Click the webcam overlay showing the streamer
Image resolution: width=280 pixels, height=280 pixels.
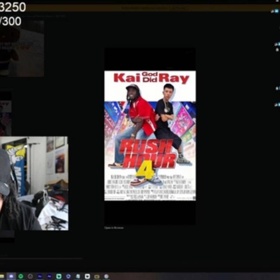click(x=34, y=183)
